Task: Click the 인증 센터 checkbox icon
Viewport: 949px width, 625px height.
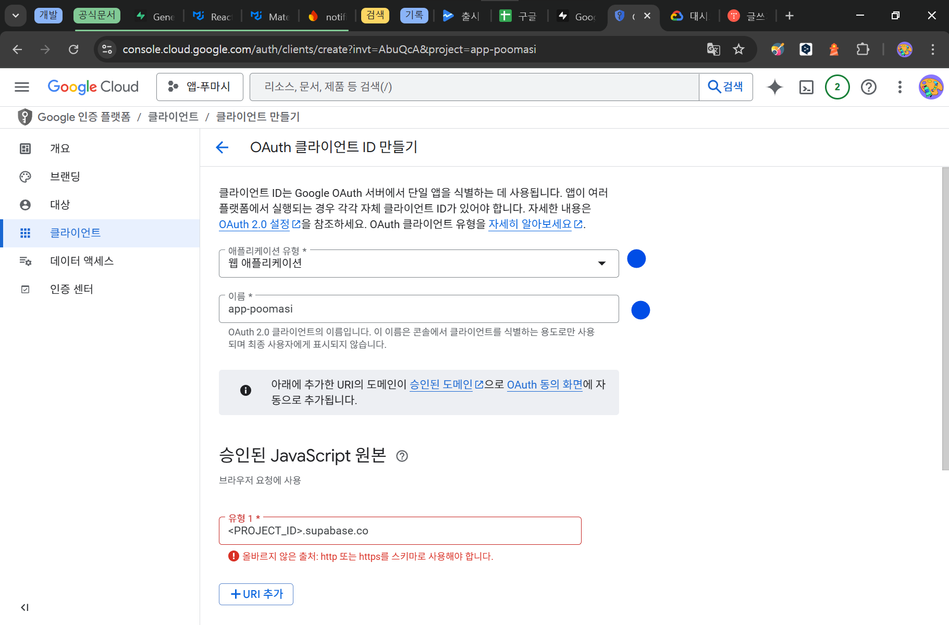Action: point(25,289)
